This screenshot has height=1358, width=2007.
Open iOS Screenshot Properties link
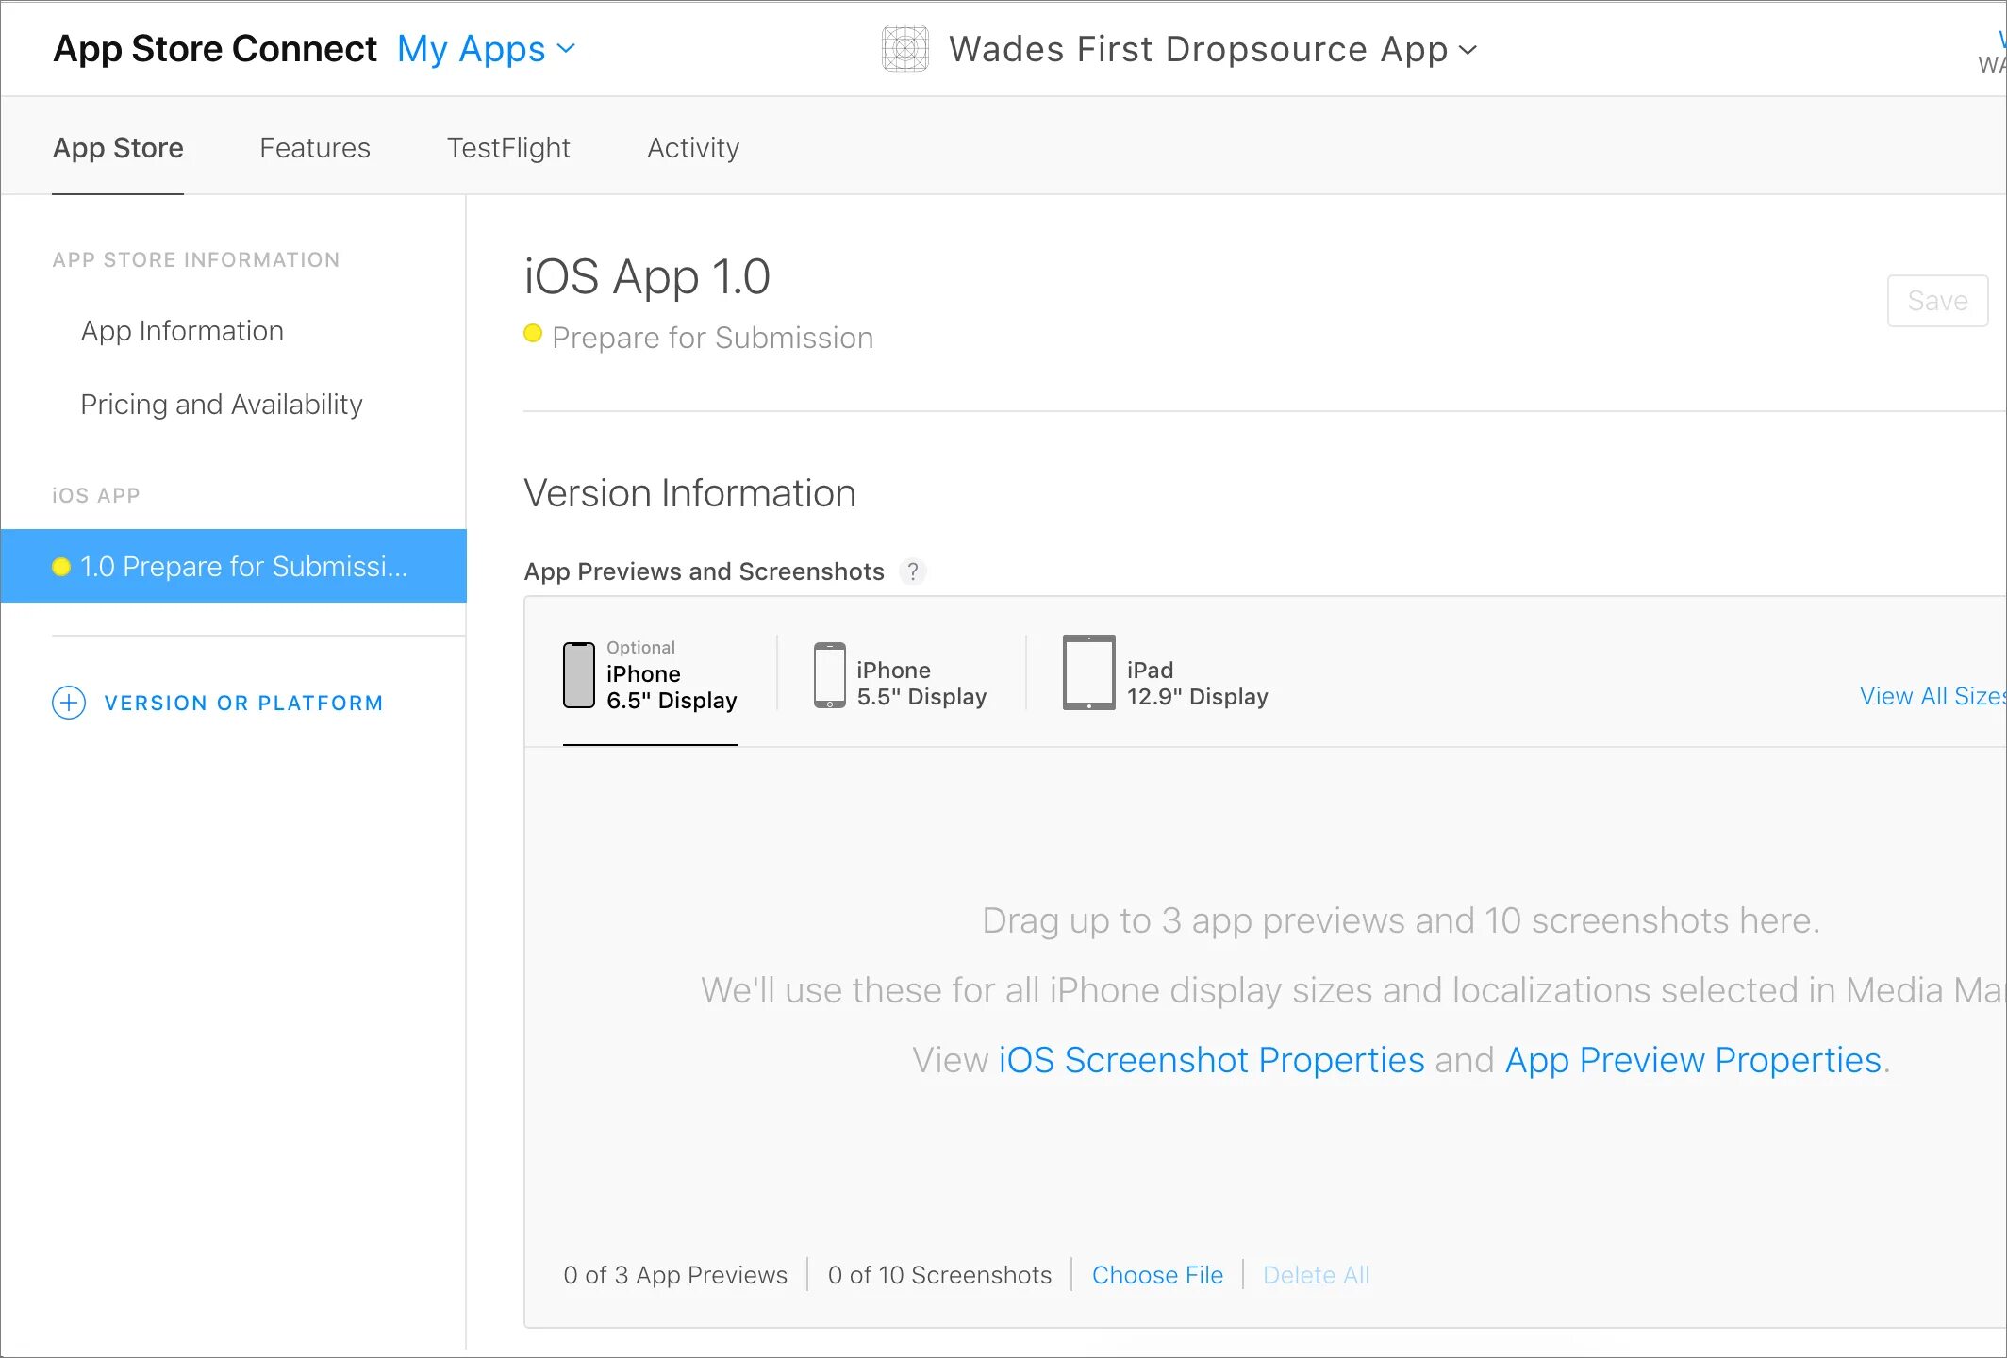click(1211, 1060)
